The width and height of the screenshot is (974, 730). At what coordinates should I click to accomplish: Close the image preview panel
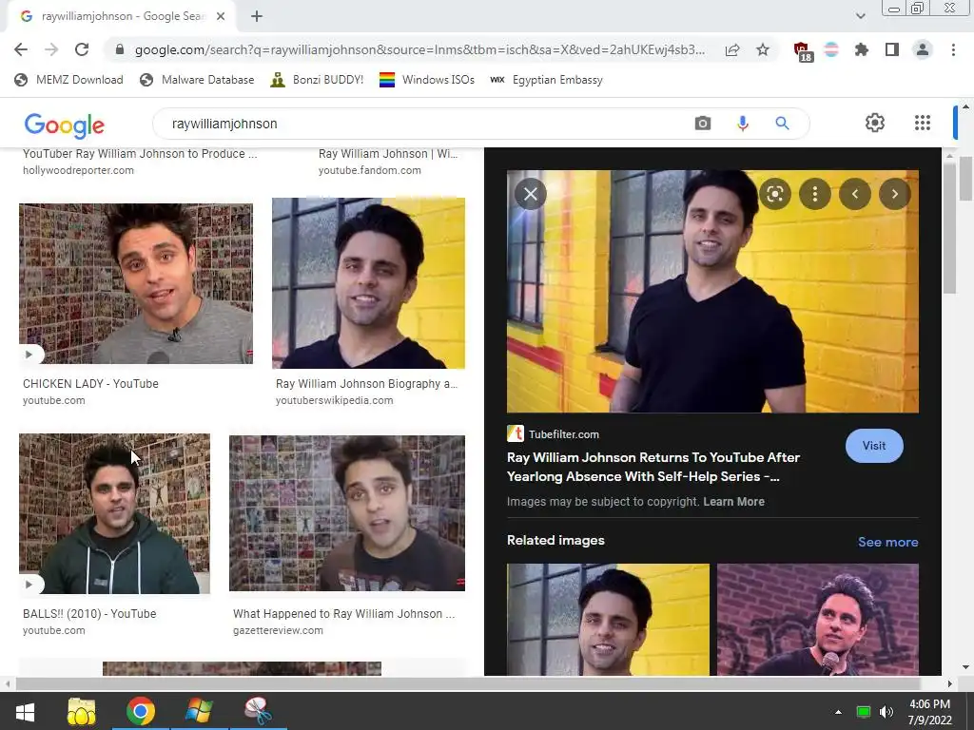click(531, 194)
